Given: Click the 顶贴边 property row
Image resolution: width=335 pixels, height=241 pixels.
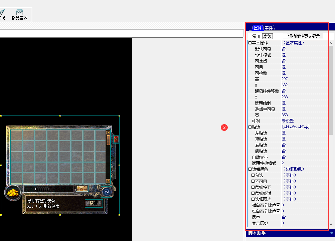Looking at the screenshot, I should [288, 139].
